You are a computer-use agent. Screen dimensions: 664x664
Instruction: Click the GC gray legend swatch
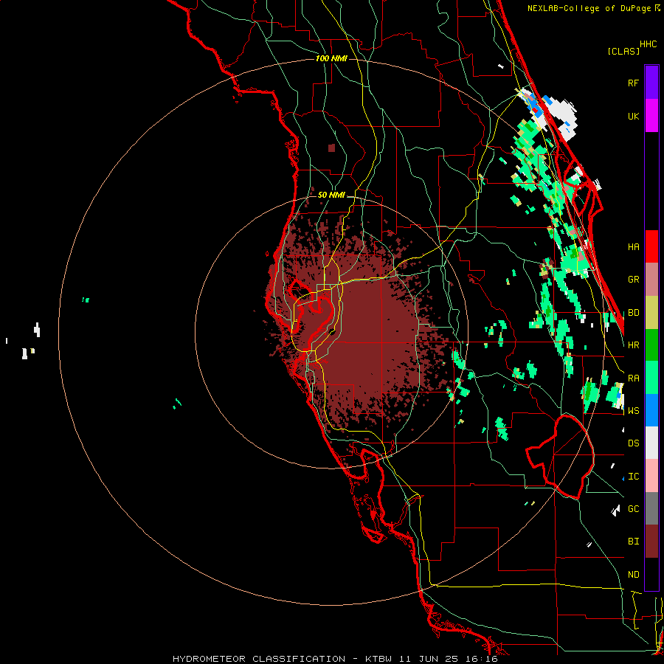tap(651, 508)
